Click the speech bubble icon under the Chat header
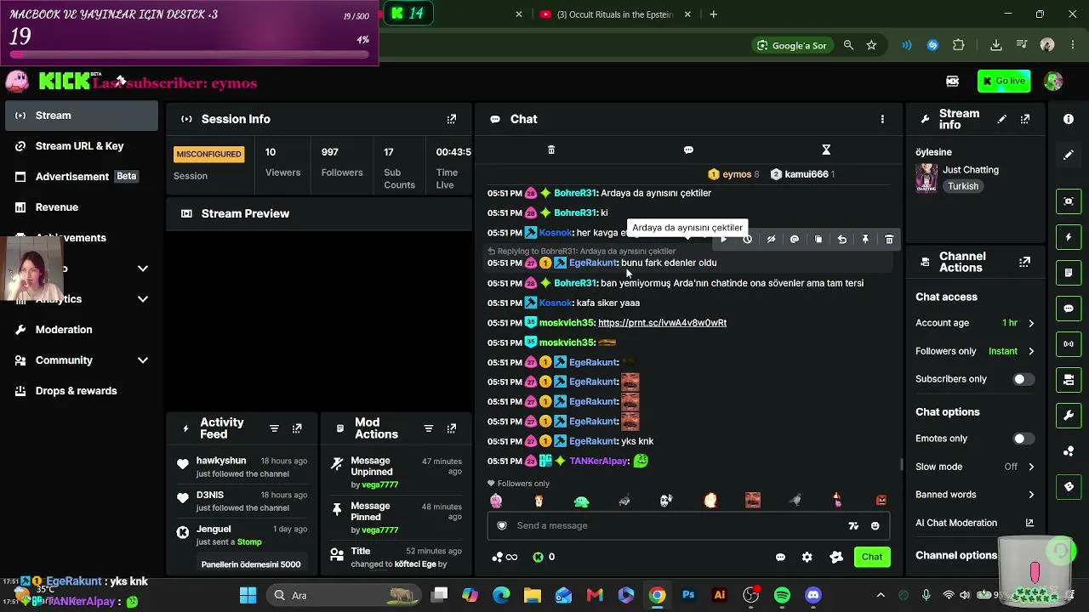Viewport: 1089px width, 612px height. (x=688, y=150)
